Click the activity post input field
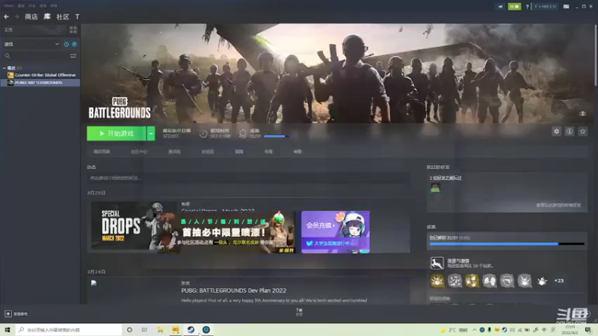Screen dimensions: 598x336 [x=248, y=178]
